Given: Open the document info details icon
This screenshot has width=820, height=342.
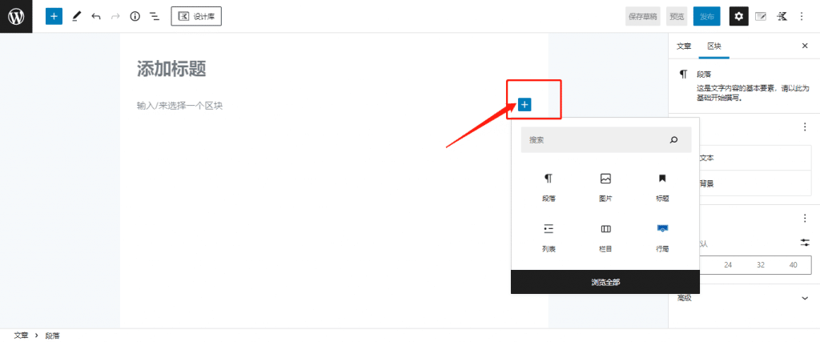Looking at the screenshot, I should click(135, 17).
